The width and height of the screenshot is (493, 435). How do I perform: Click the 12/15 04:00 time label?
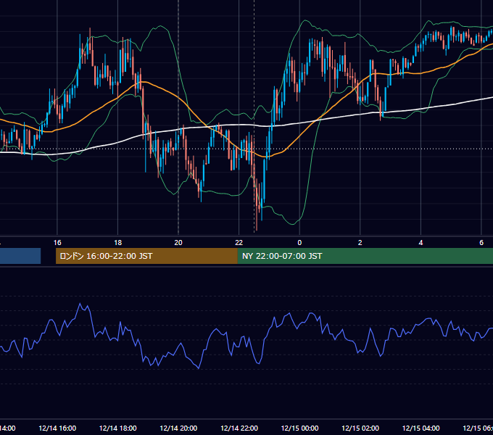click(x=421, y=428)
